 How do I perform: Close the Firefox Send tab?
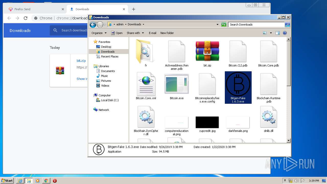click(x=63, y=9)
